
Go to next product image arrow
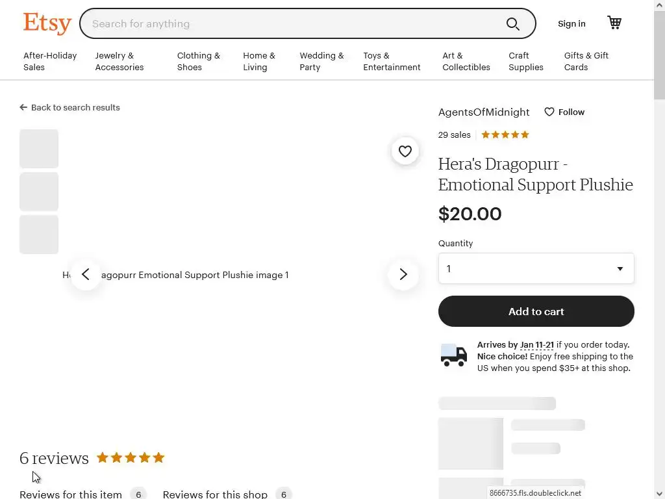(403, 274)
